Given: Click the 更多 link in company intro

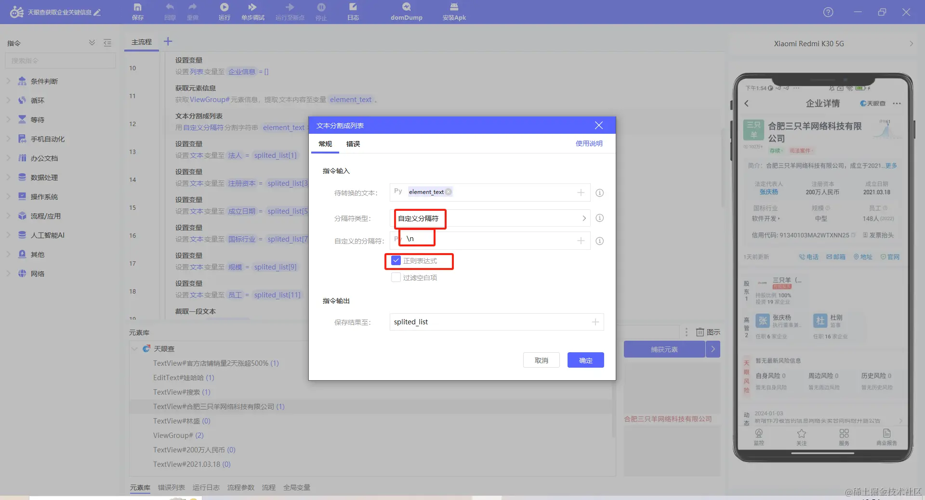Looking at the screenshot, I should point(891,166).
